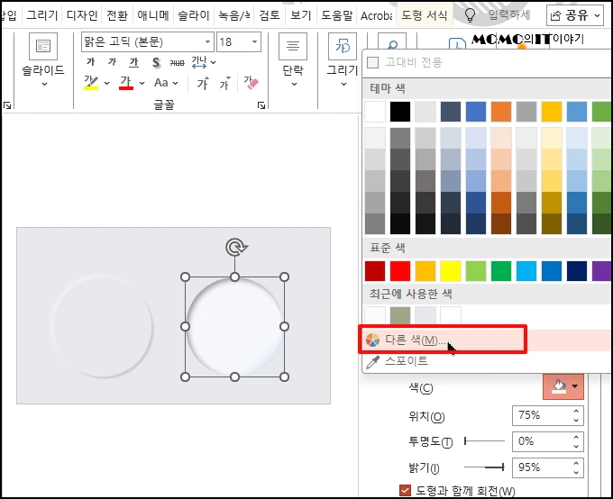This screenshot has width=613, height=499.
Task: Click the Tell me lightbulb icon
Action: click(x=470, y=14)
